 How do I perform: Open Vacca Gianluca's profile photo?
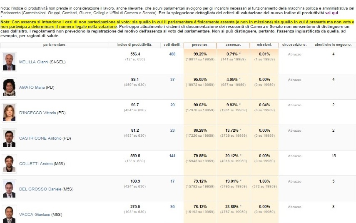click(9, 214)
